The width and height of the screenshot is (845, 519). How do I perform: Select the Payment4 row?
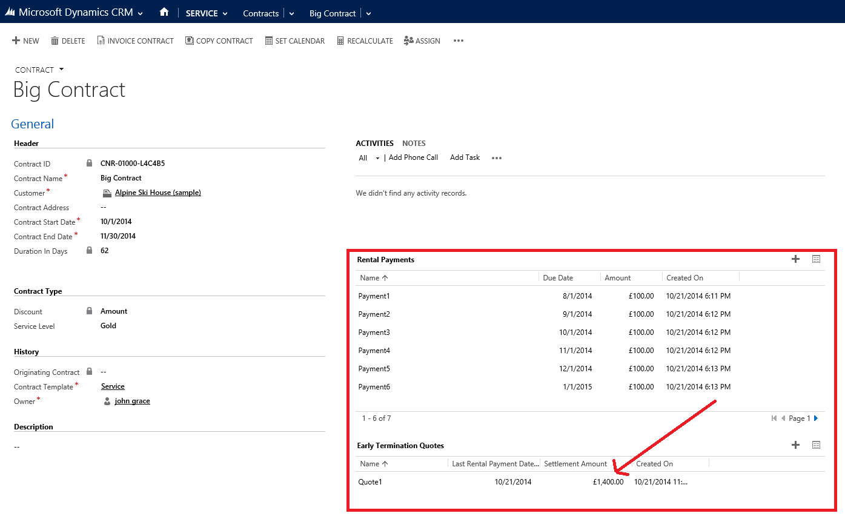click(590, 351)
